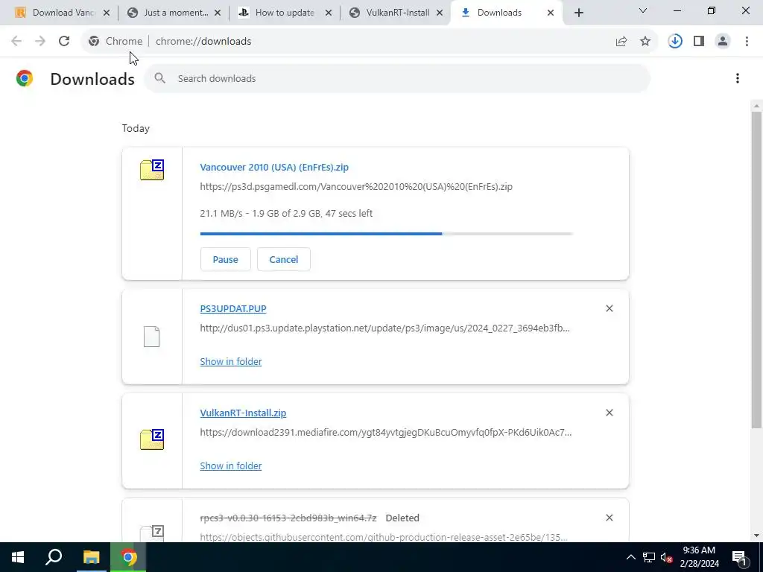
Task: Open the tab search dropdown chevron
Action: click(643, 10)
